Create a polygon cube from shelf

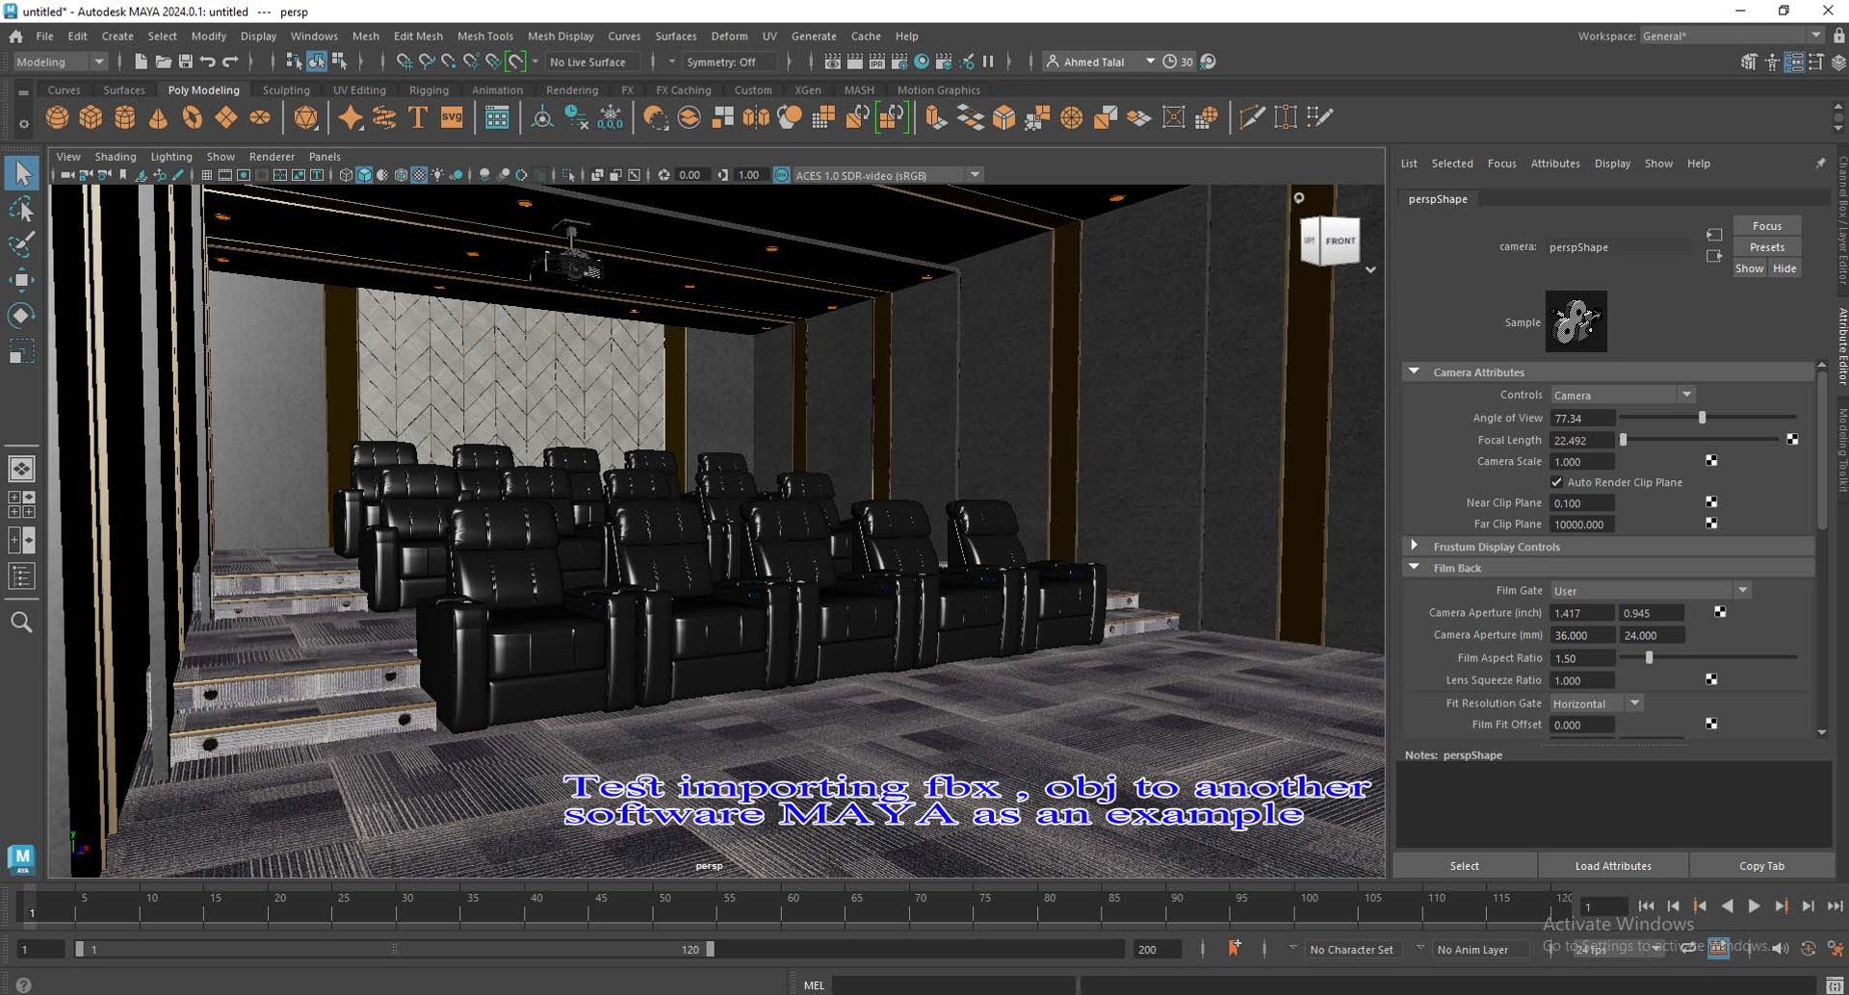point(91,117)
